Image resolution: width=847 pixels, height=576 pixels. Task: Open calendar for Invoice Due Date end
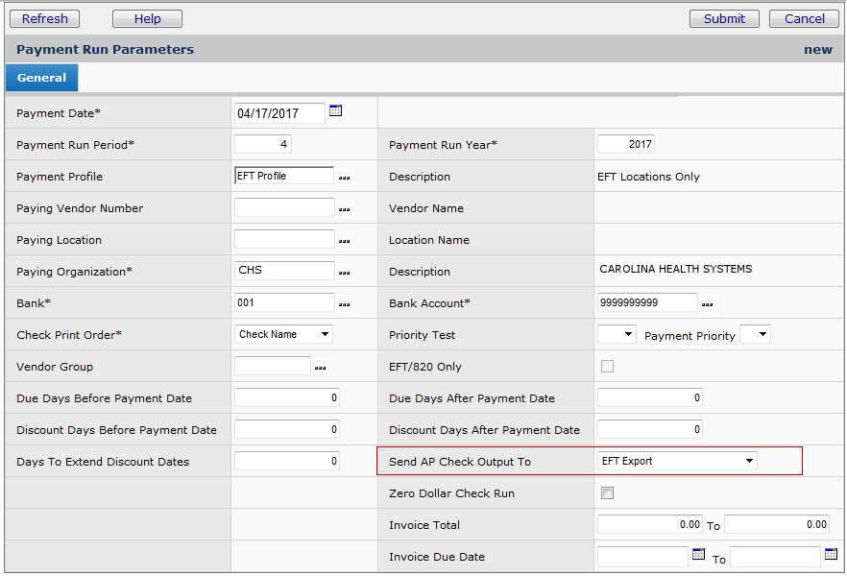[x=831, y=555]
